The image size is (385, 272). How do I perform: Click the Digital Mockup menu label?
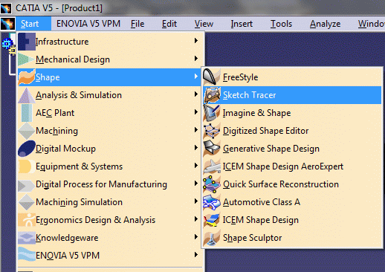(65, 149)
